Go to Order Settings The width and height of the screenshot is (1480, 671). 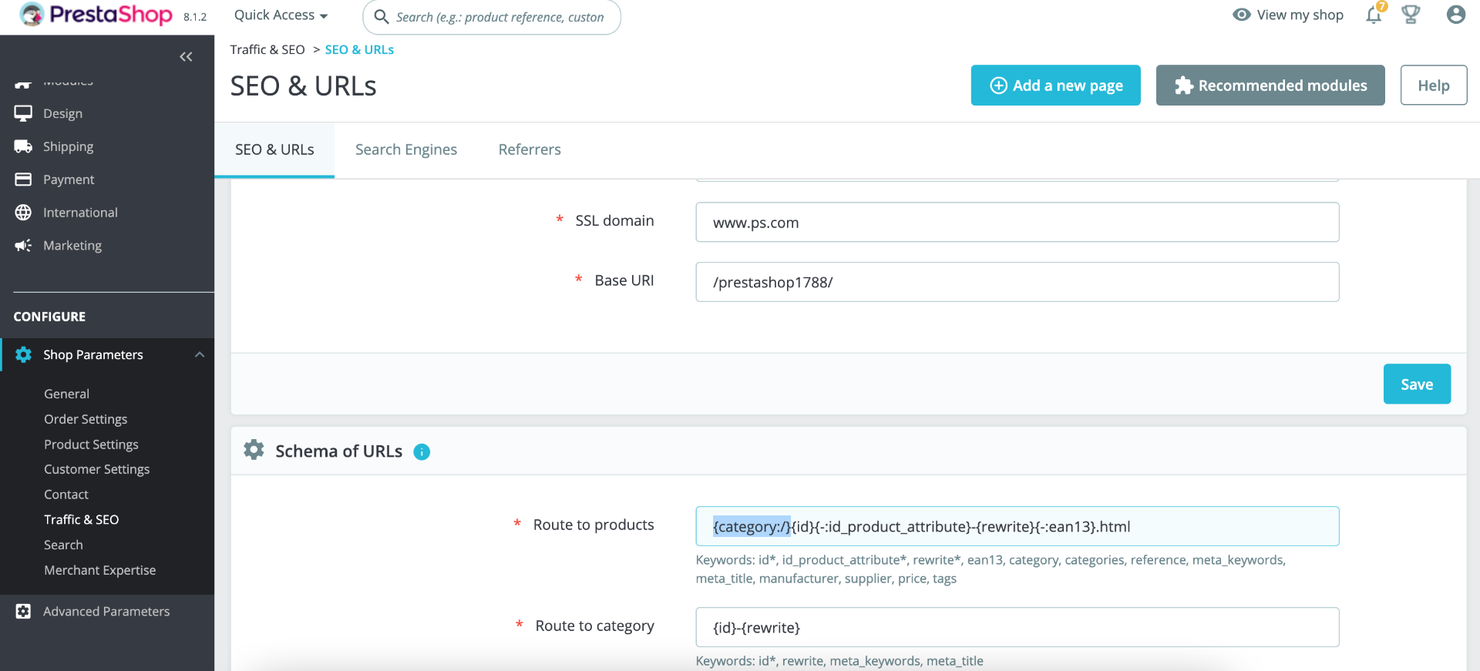pyautogui.click(x=86, y=419)
